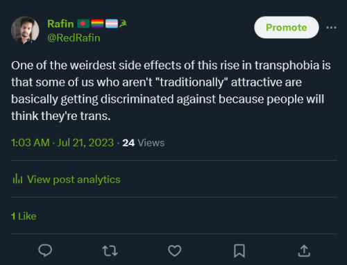Open the reply speech bubble icon

click(45, 250)
